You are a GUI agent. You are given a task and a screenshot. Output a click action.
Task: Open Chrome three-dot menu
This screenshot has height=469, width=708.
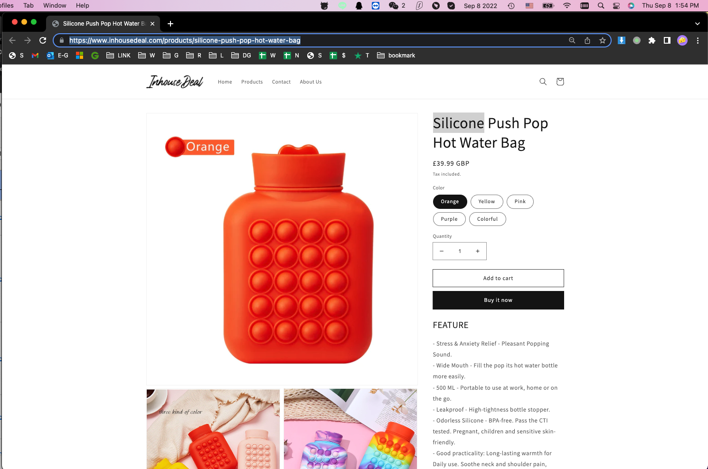pos(698,40)
